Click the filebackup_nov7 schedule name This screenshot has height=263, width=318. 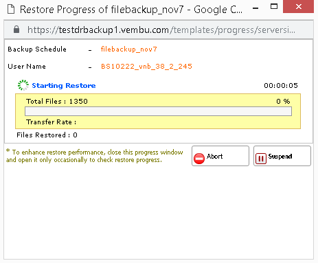pos(129,49)
